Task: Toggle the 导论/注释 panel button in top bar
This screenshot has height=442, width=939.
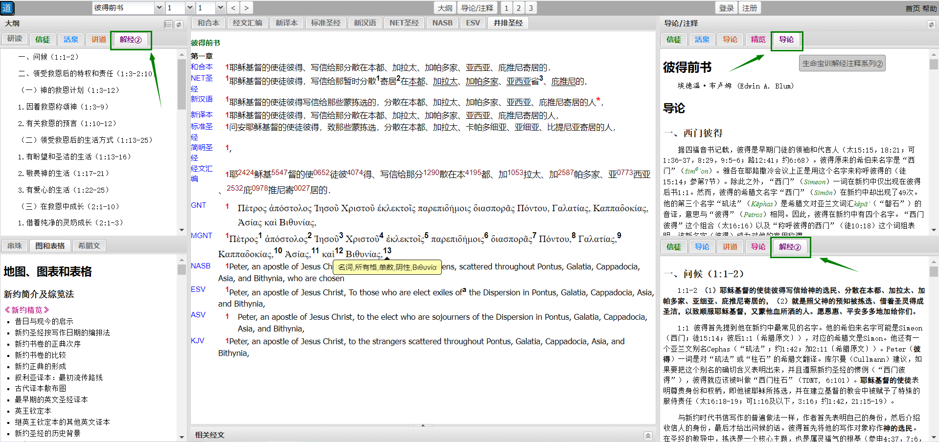Action: coord(477,8)
